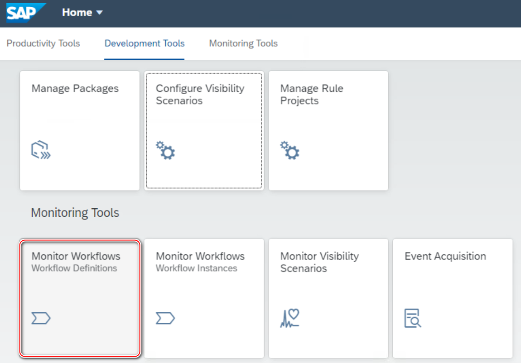Click the gears icon on Manage Rule Projects
Viewport: 521px width, 363px height.
coord(290,150)
